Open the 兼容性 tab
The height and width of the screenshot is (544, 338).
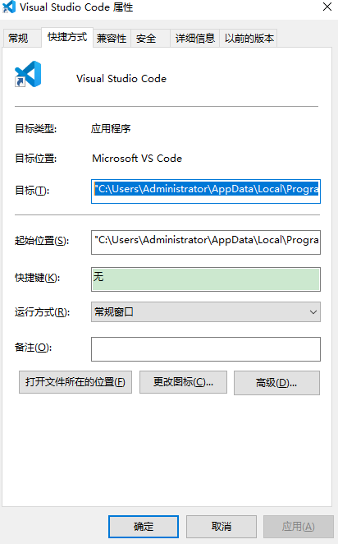[x=112, y=38]
